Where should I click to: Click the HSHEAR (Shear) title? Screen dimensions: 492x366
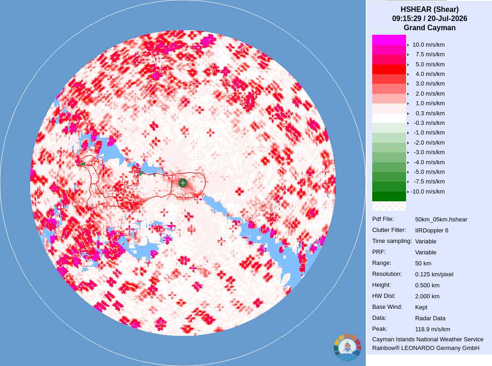tap(429, 10)
